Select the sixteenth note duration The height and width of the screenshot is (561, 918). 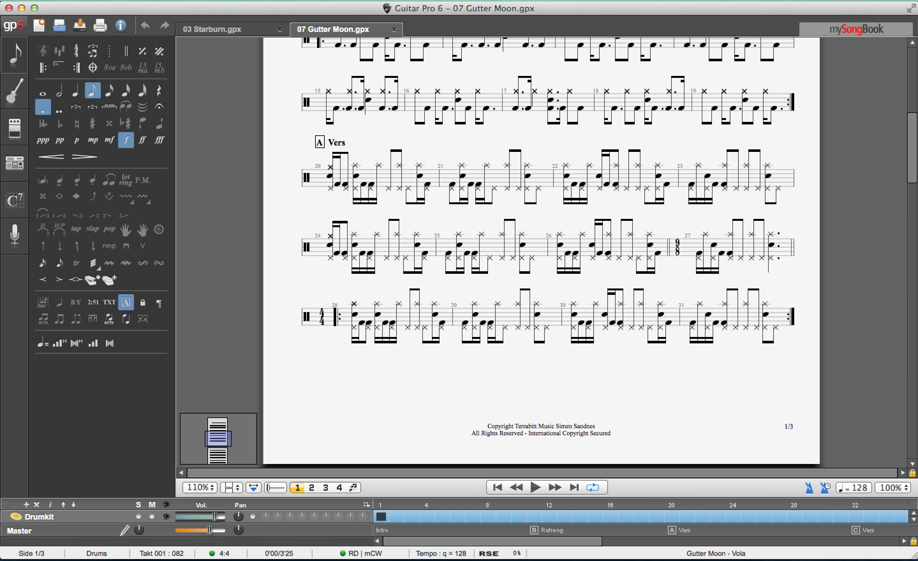(x=109, y=91)
